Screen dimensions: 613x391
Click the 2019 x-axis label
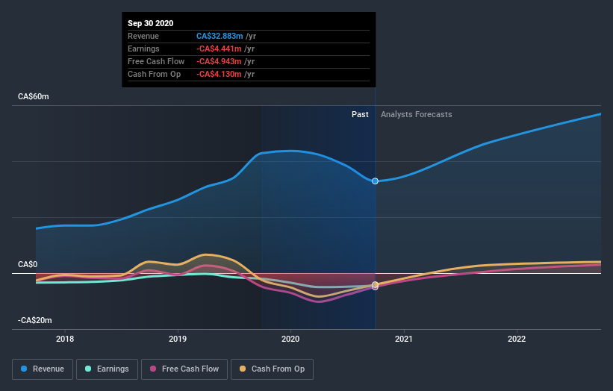[x=178, y=339]
